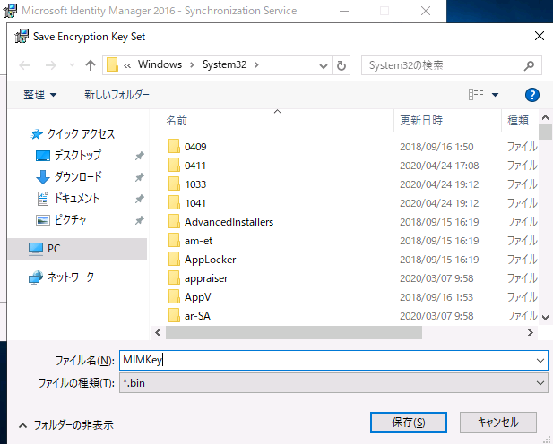Click the horizontal scrollbar thumb
This screenshot has height=444, width=553.
[294, 333]
